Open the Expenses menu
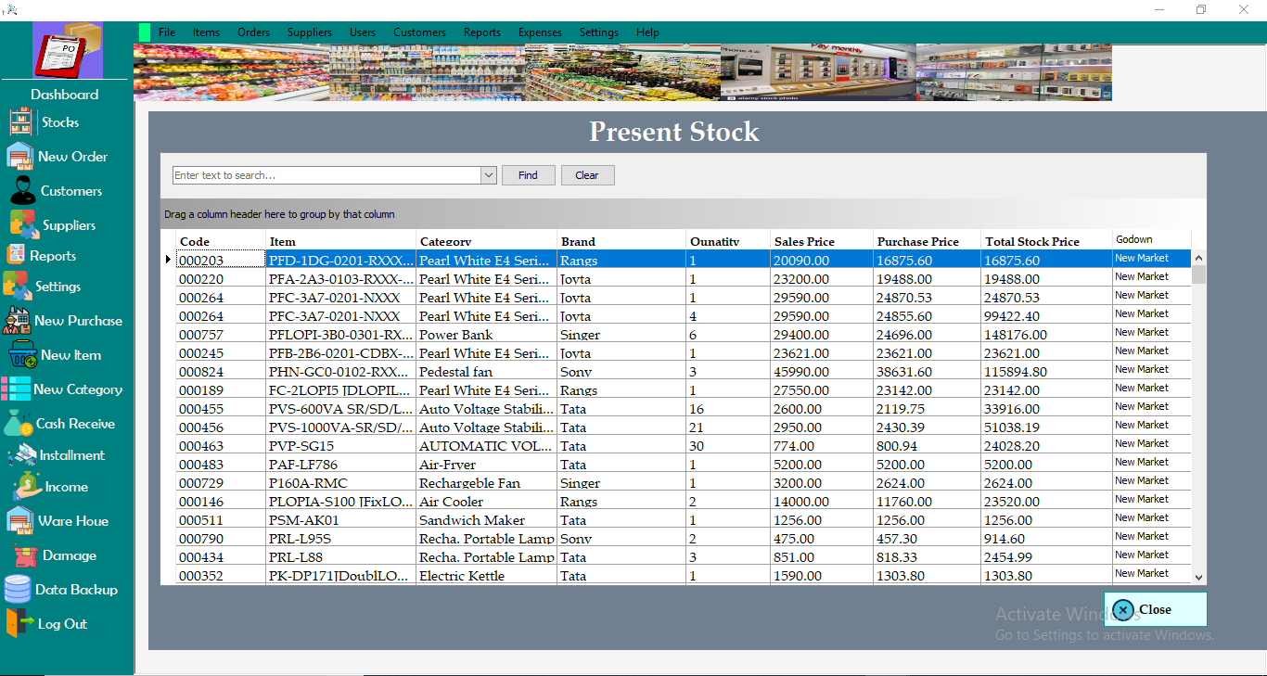The image size is (1267, 676). pyautogui.click(x=540, y=32)
